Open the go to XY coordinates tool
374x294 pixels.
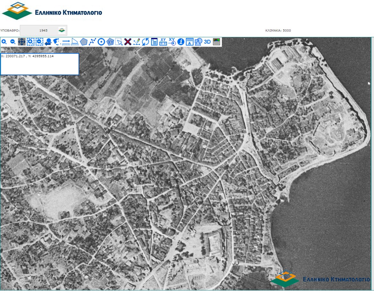tap(173, 42)
